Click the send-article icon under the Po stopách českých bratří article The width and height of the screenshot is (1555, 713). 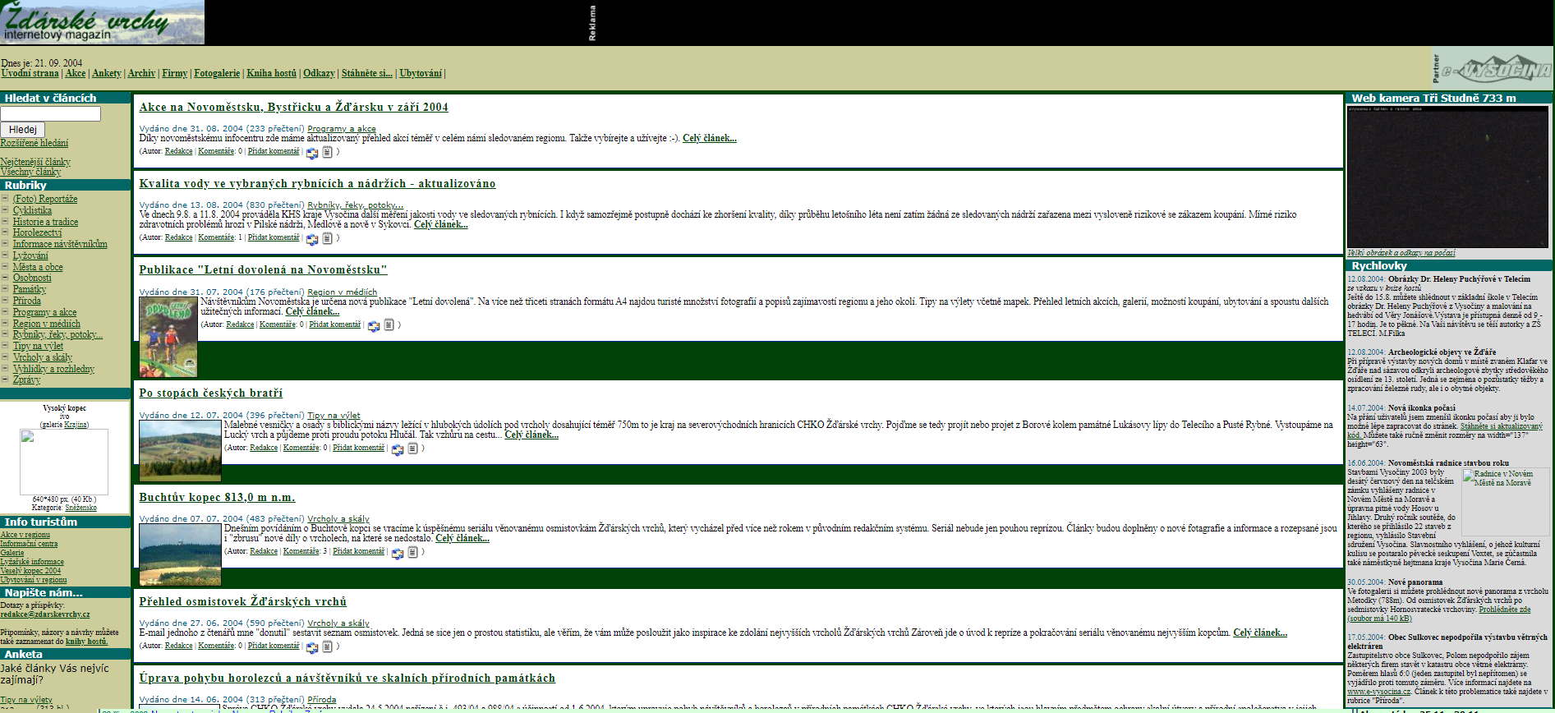[x=398, y=449]
